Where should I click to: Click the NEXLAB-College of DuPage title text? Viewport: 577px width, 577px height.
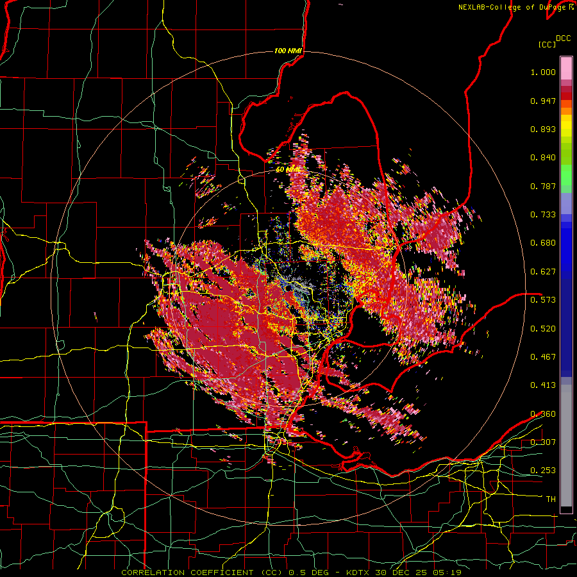coord(513,7)
